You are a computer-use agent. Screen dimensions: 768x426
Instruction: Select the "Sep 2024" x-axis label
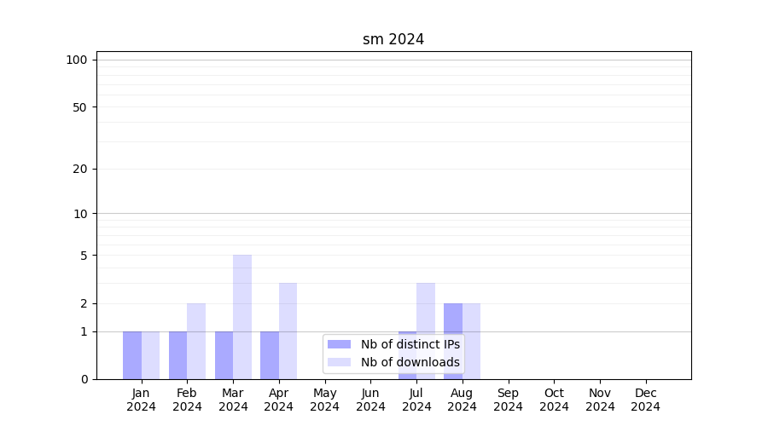508,400
